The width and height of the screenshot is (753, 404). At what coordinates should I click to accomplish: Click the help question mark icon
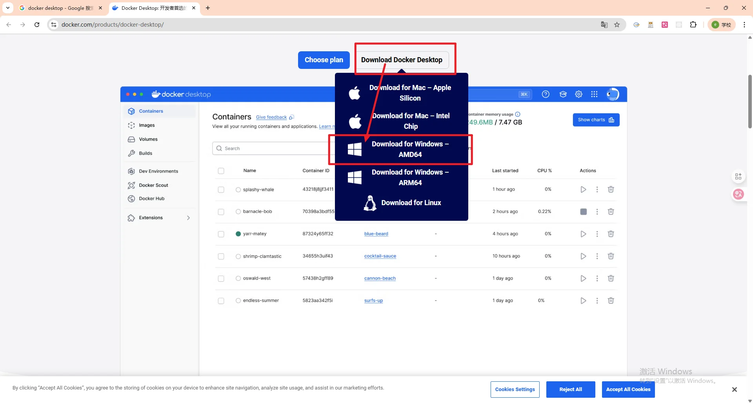pos(546,94)
